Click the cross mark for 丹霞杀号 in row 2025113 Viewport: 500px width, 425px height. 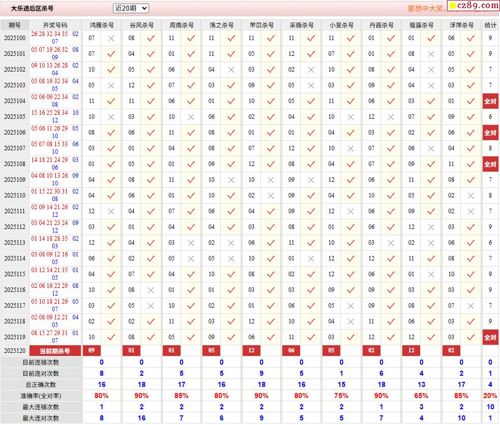pyautogui.click(x=391, y=243)
